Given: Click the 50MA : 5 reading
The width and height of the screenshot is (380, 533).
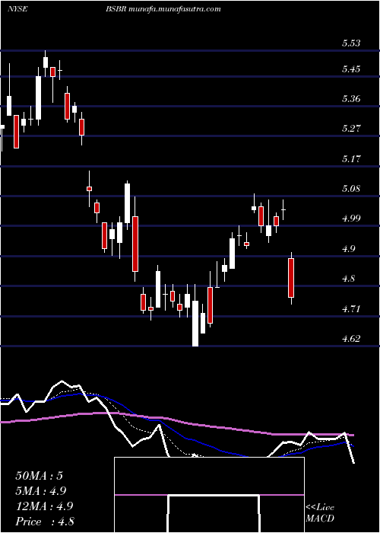Looking at the screenshot, I should (39, 476).
